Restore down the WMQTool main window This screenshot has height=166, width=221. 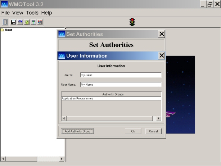point(210,4)
